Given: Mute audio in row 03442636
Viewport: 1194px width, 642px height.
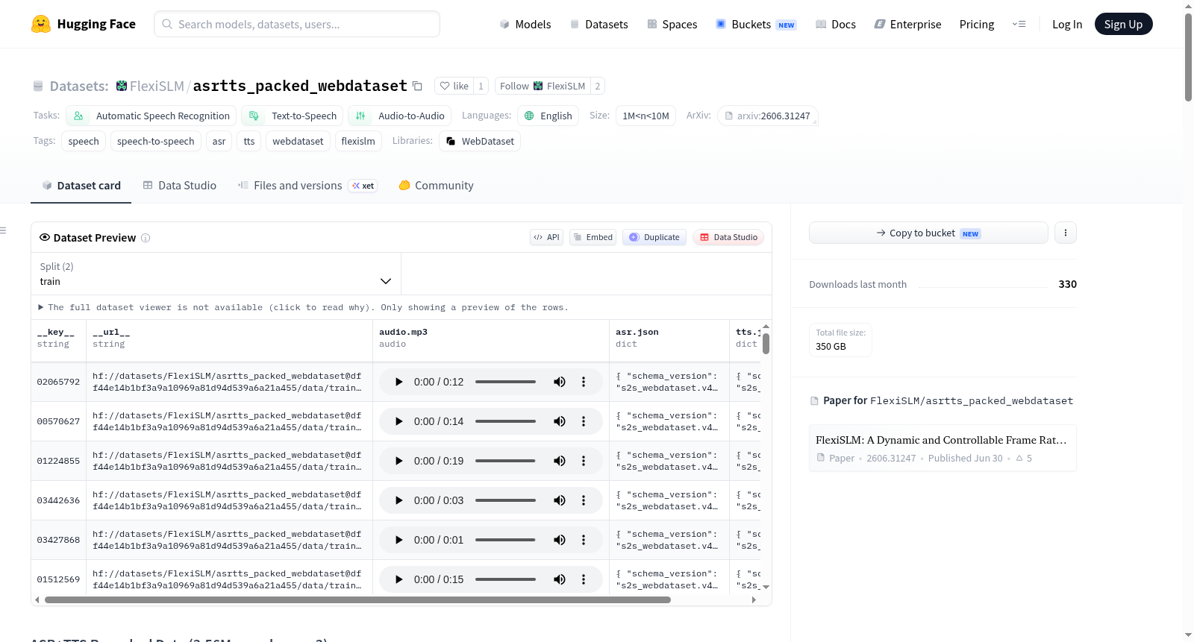Looking at the screenshot, I should 560,500.
